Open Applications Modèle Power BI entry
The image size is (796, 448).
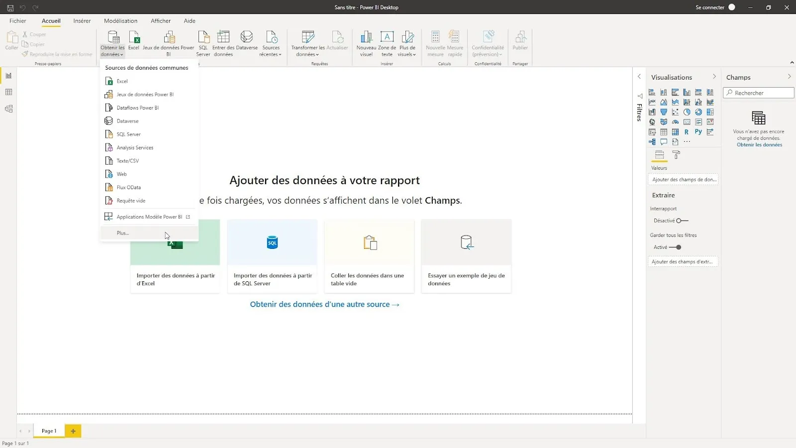[x=149, y=217]
